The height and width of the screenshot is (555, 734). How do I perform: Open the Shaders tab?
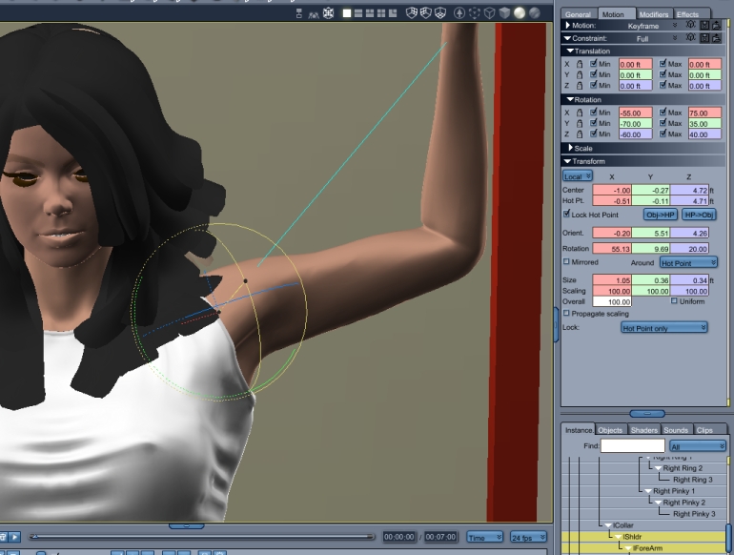pyautogui.click(x=643, y=429)
